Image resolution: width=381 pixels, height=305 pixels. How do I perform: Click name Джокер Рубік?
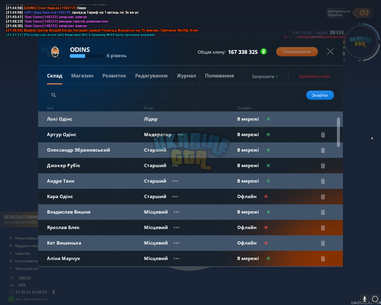point(64,166)
